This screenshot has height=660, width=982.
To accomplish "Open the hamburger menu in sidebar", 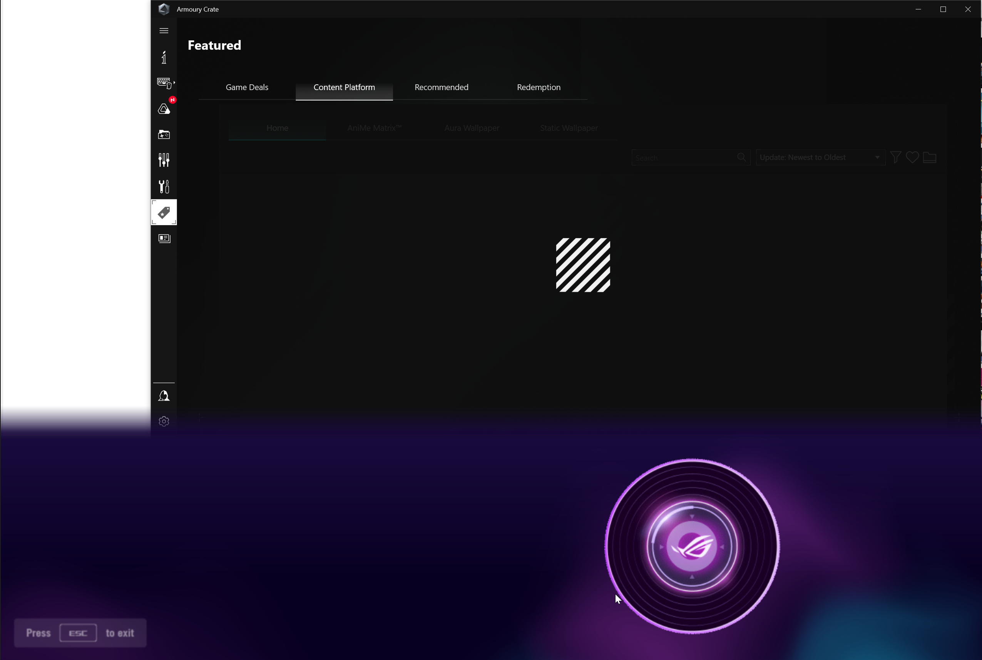I will [x=164, y=31].
